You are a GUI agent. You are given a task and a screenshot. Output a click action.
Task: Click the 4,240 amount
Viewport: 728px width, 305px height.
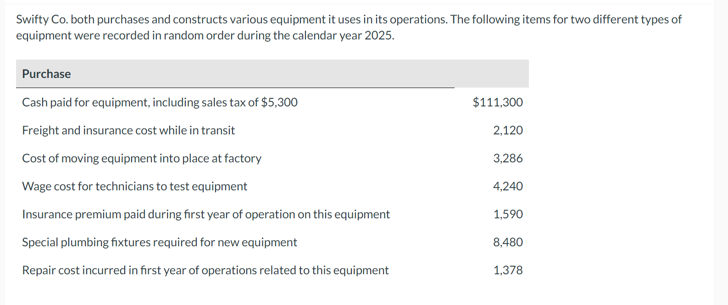click(508, 186)
